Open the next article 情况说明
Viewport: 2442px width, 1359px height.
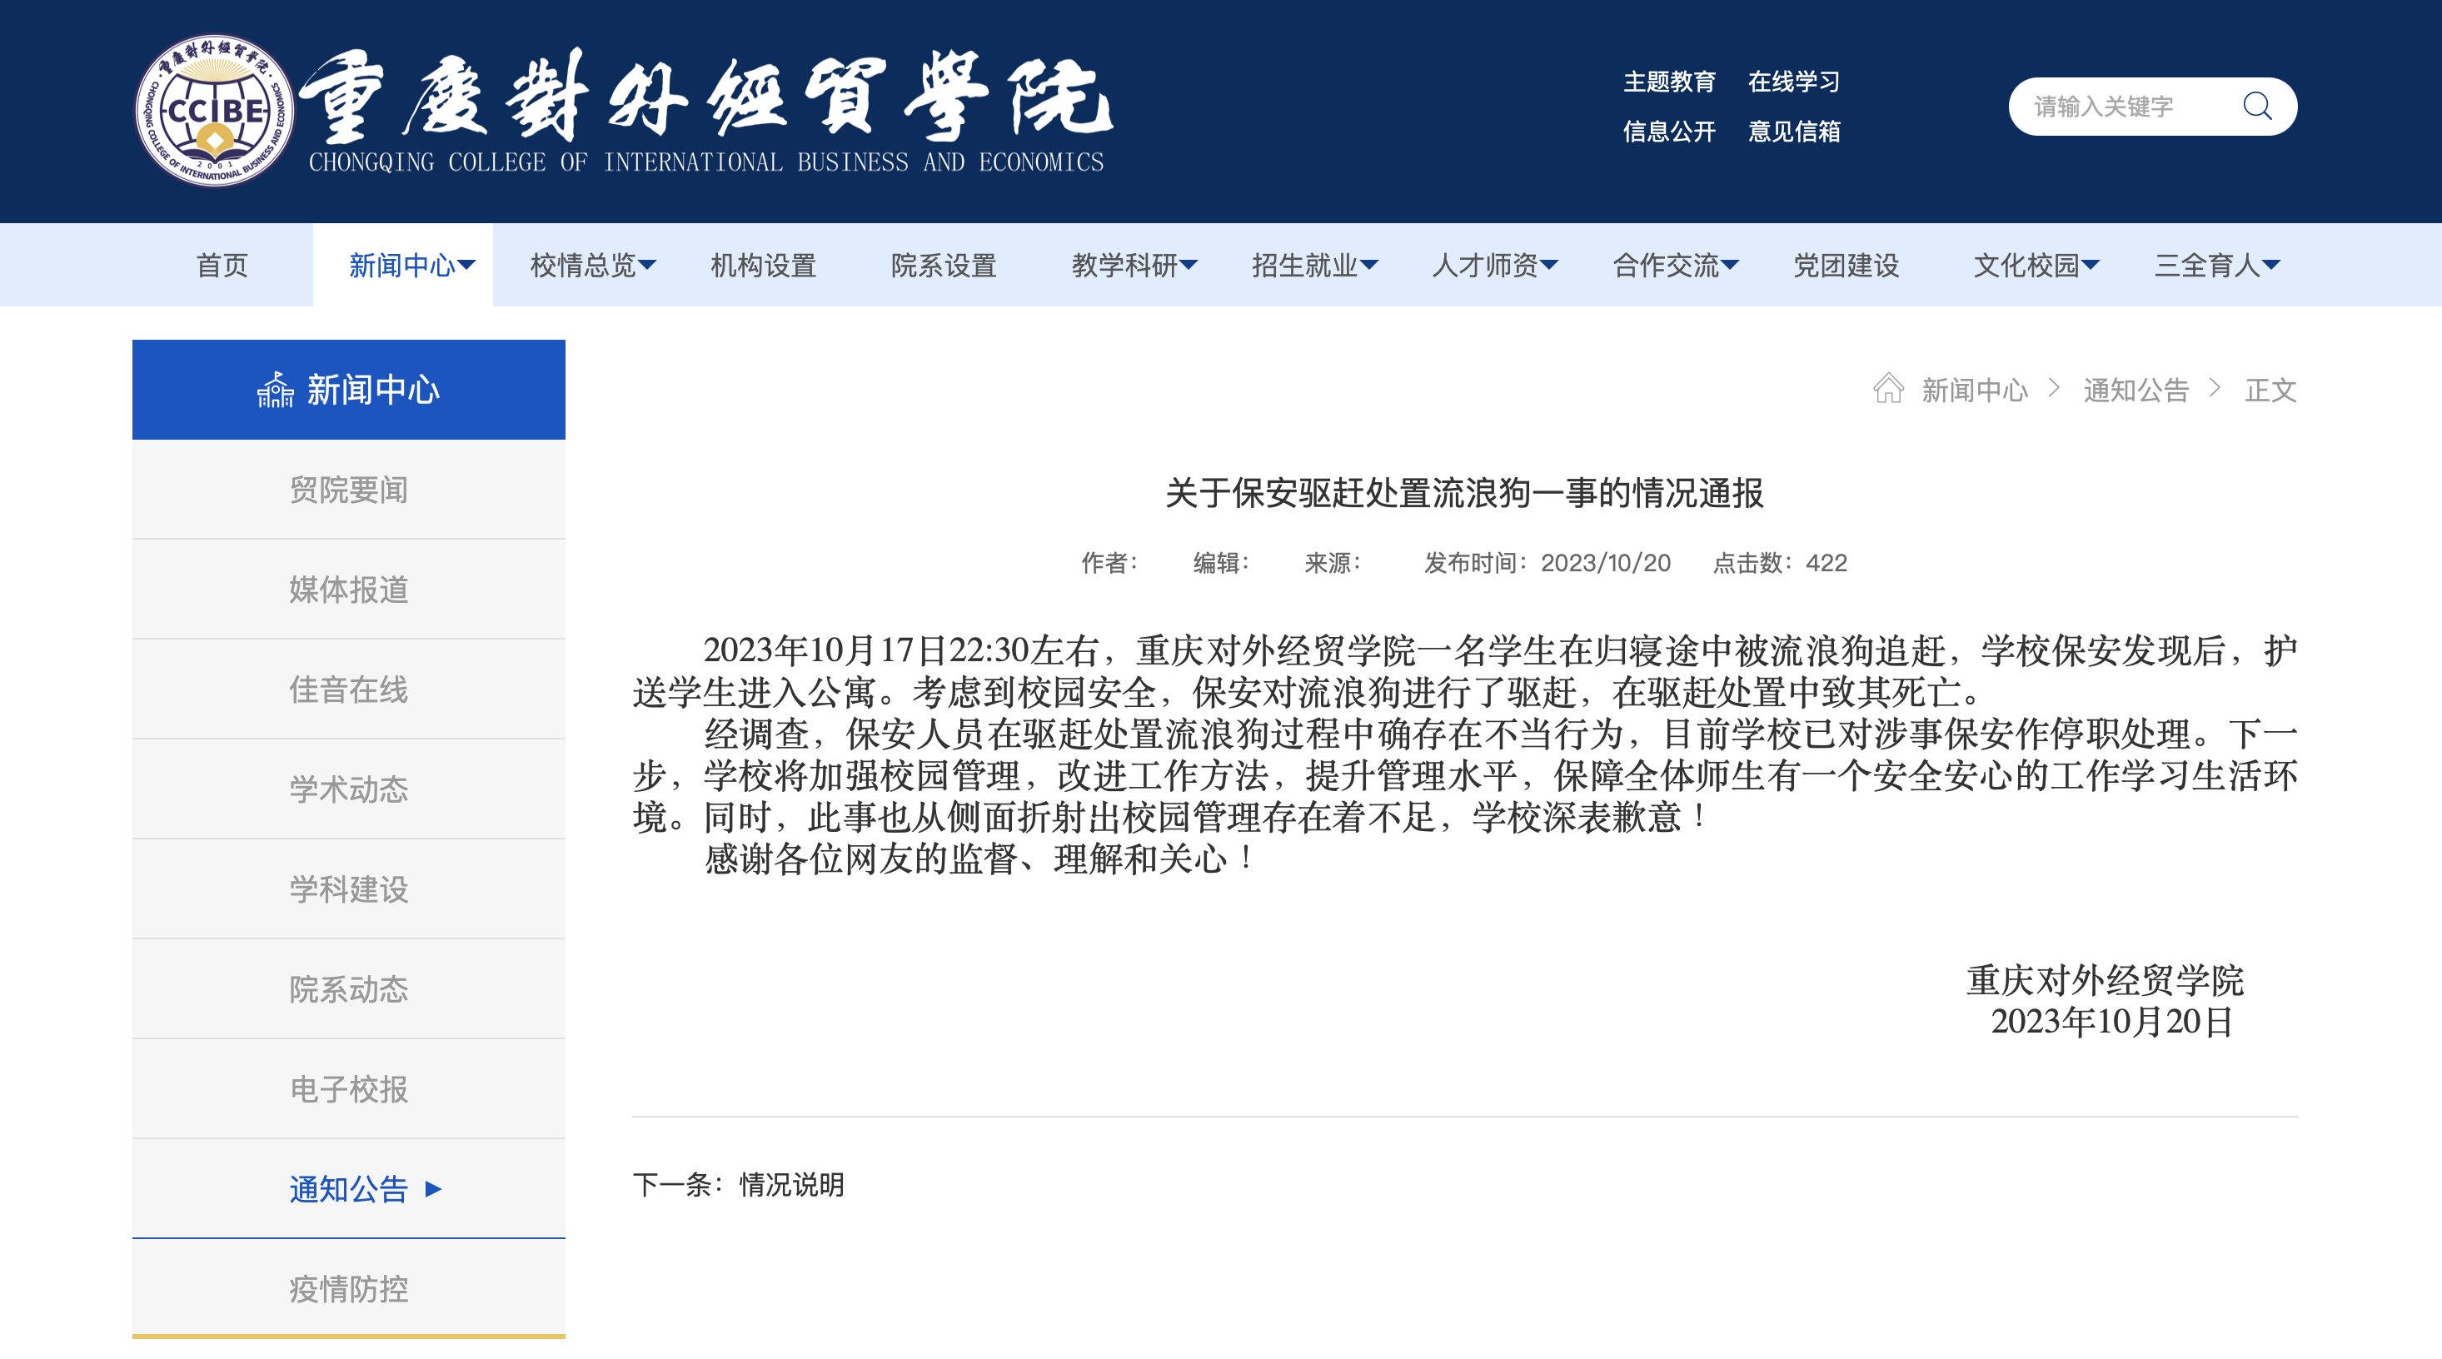pos(791,1185)
